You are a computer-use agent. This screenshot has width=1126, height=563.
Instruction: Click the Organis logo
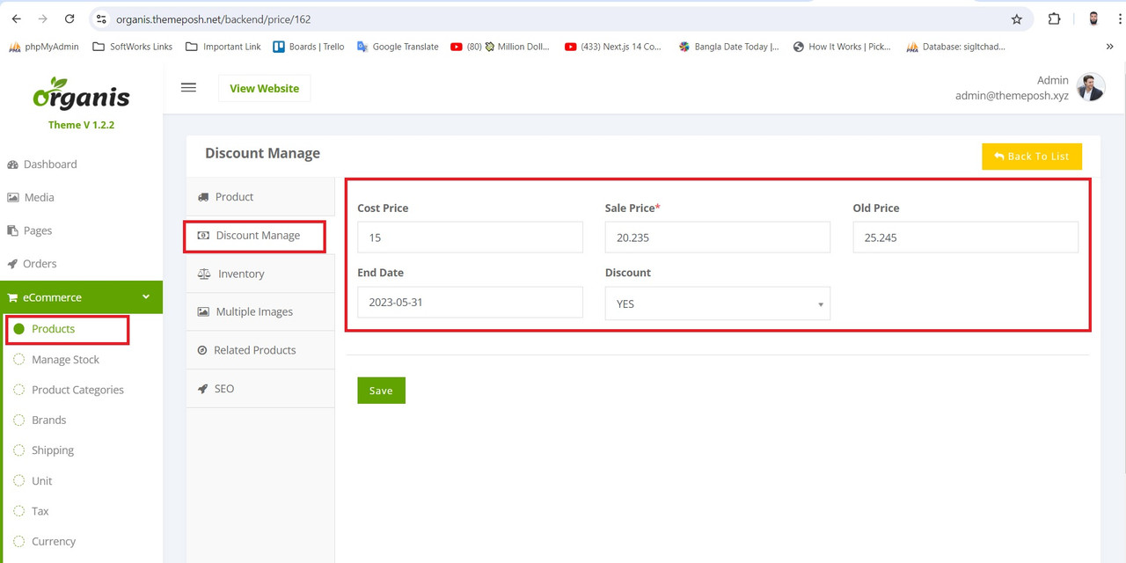point(81,94)
